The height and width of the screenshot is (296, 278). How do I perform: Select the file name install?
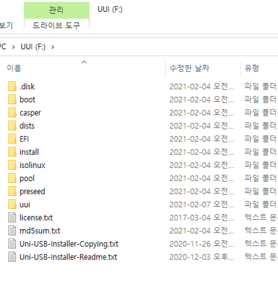point(29,152)
